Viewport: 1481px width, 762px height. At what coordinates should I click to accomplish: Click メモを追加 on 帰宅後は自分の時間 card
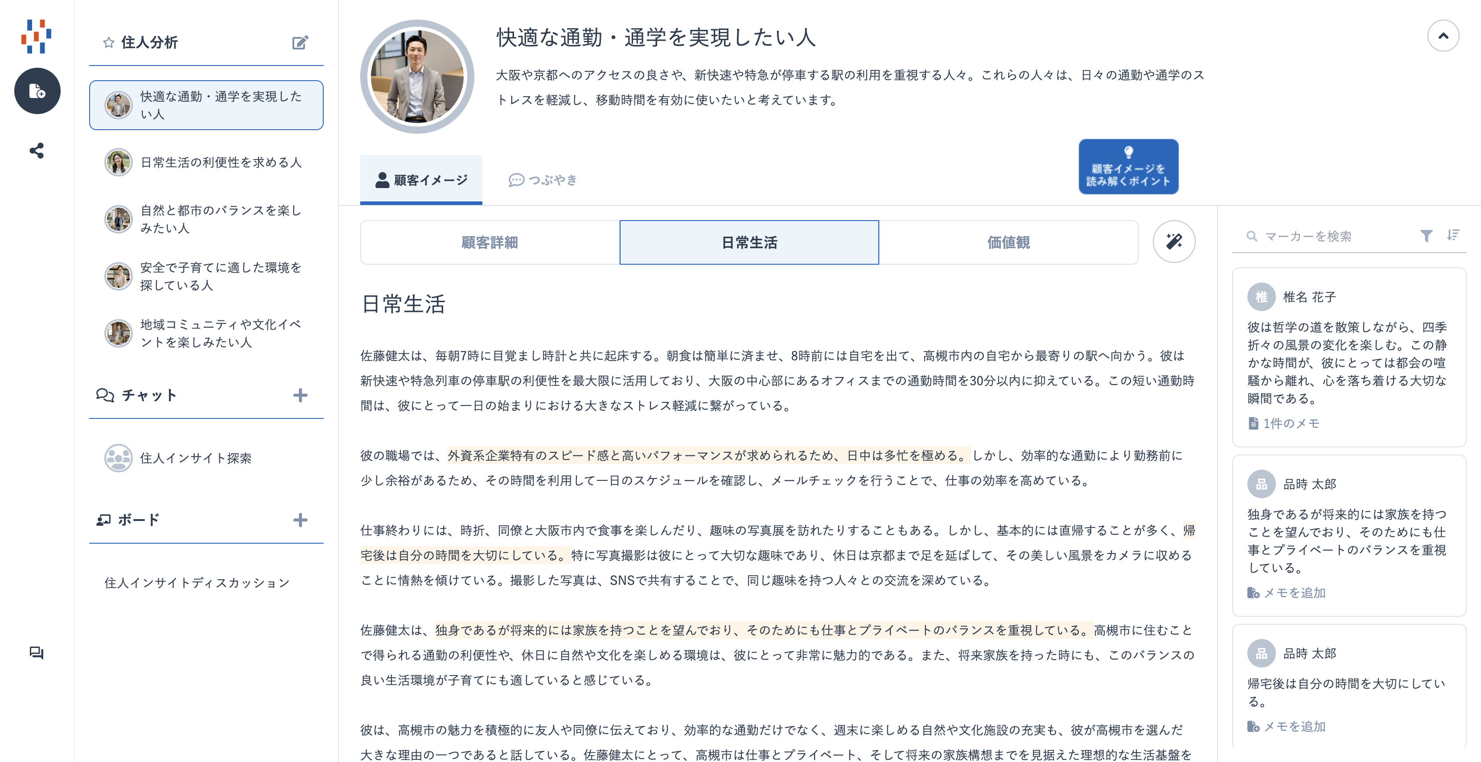pos(1287,726)
